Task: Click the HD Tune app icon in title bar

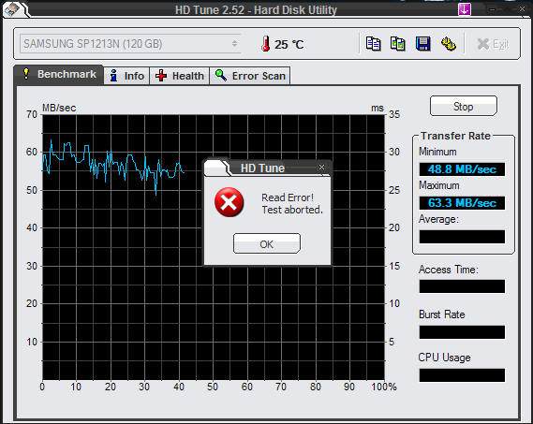Action: pyautogui.click(x=12, y=9)
